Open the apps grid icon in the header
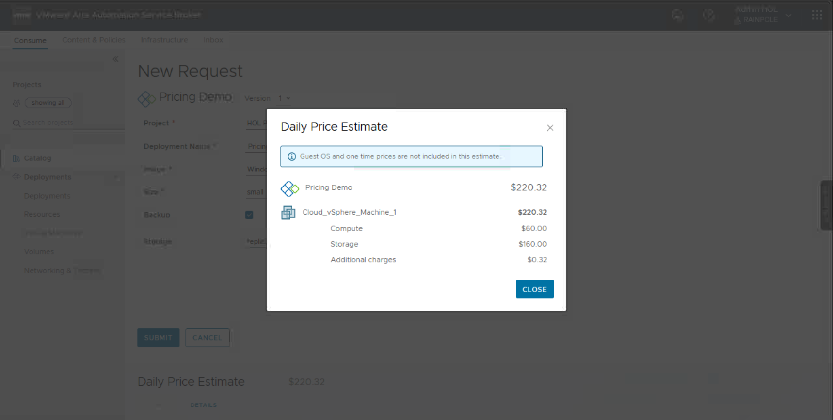 (x=817, y=15)
